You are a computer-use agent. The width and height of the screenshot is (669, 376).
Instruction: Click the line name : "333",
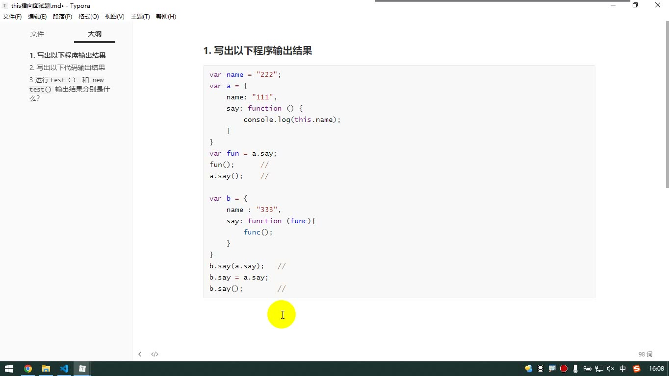pyautogui.click(x=254, y=210)
